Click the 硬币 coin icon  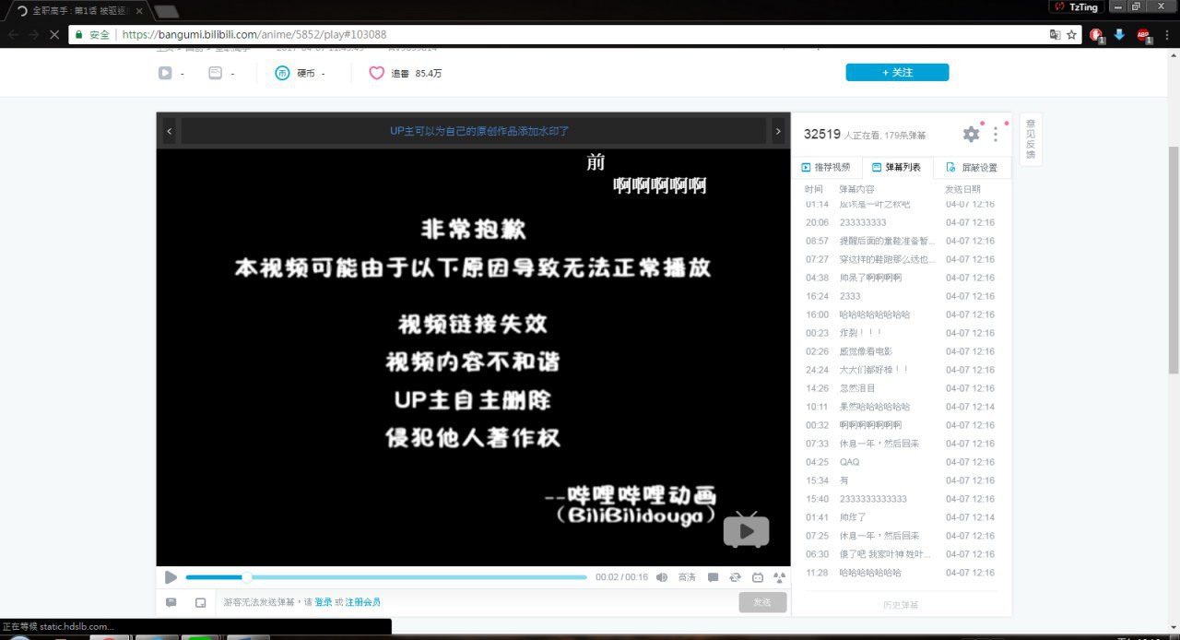283,73
